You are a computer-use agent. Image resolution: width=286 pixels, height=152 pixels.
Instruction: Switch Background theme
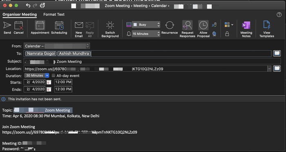click(110, 29)
